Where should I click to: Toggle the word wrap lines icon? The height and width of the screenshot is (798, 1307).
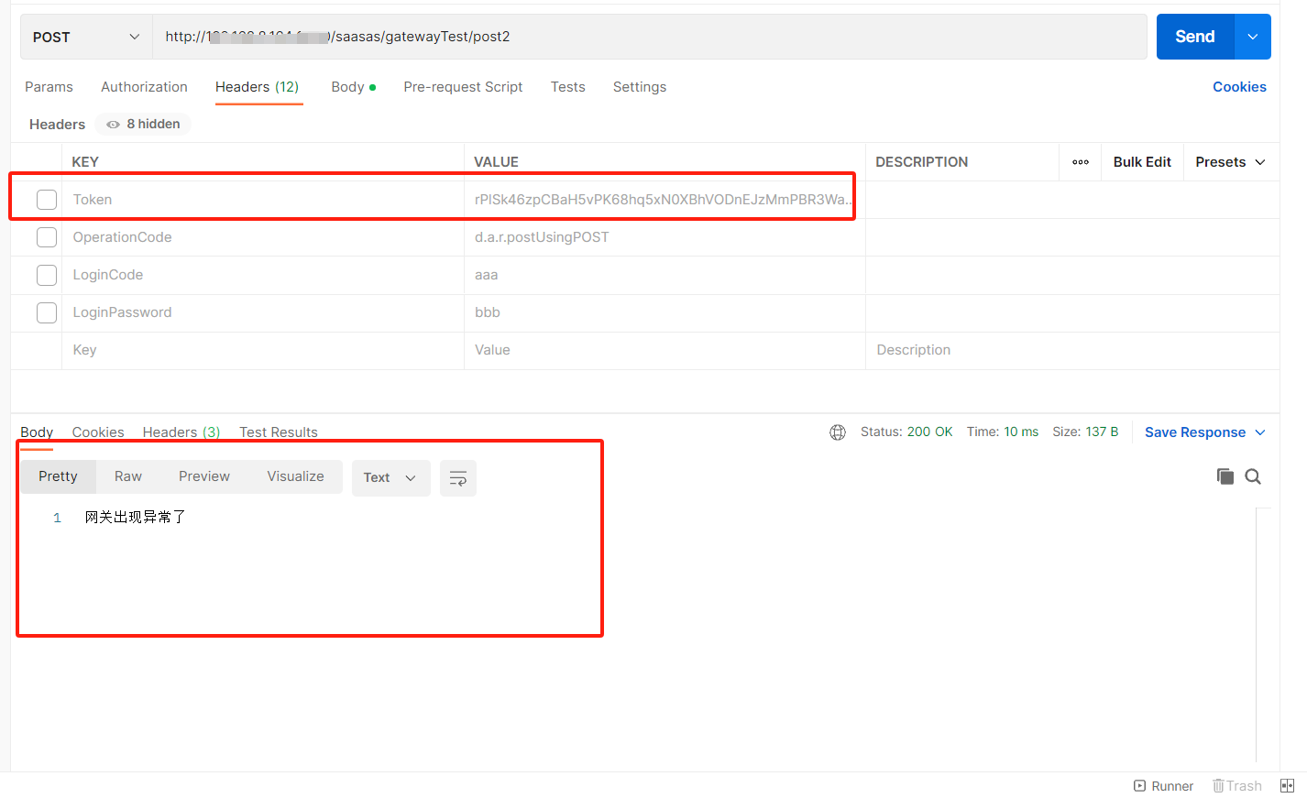click(x=458, y=478)
